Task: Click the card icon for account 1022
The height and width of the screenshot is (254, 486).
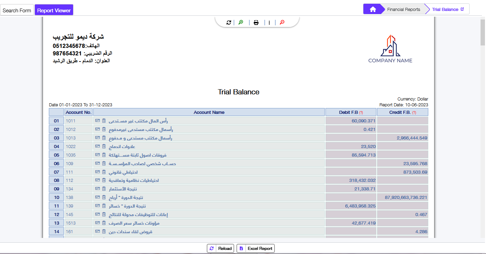Action: coord(97,146)
